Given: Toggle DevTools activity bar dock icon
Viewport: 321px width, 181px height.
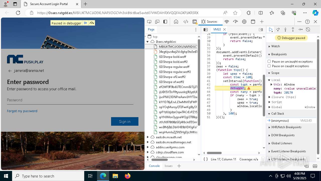Looking at the screenshot, I should point(165,22).
